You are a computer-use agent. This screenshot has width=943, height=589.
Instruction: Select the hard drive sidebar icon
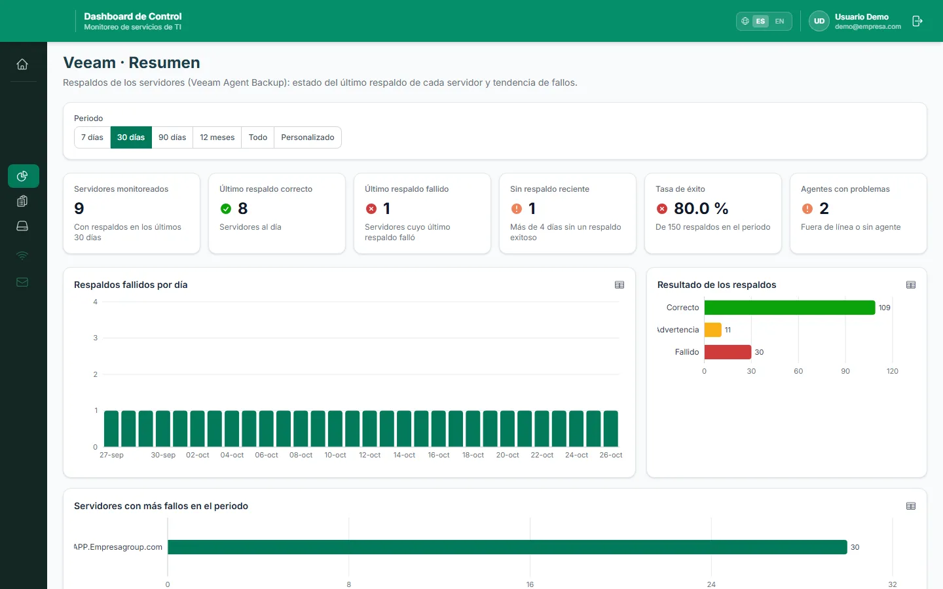coord(22,226)
